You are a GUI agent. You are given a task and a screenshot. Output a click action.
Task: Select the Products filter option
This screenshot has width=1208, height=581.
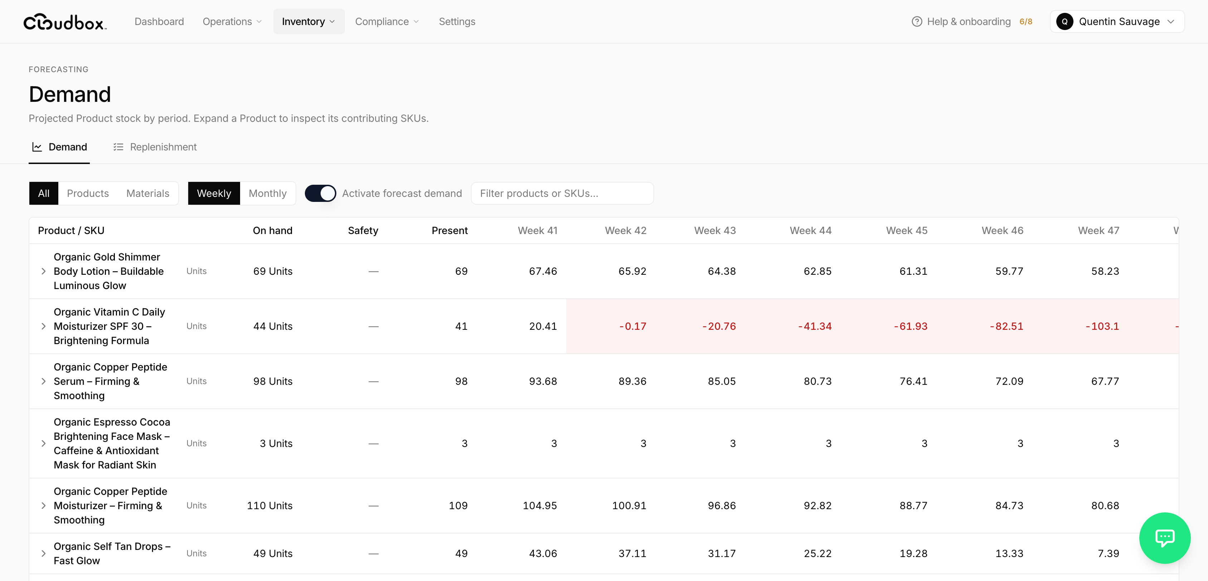tap(88, 193)
